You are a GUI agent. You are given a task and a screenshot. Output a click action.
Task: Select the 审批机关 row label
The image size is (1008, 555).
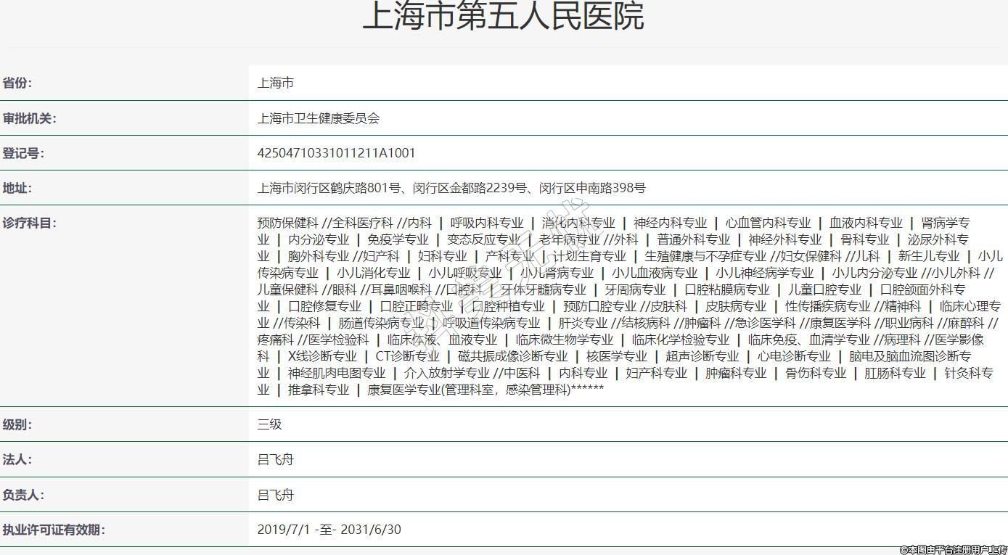point(30,118)
